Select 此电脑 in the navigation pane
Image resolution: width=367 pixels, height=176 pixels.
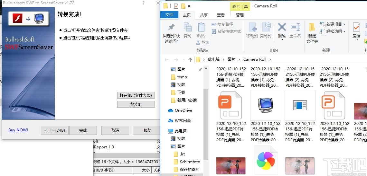(x=181, y=131)
